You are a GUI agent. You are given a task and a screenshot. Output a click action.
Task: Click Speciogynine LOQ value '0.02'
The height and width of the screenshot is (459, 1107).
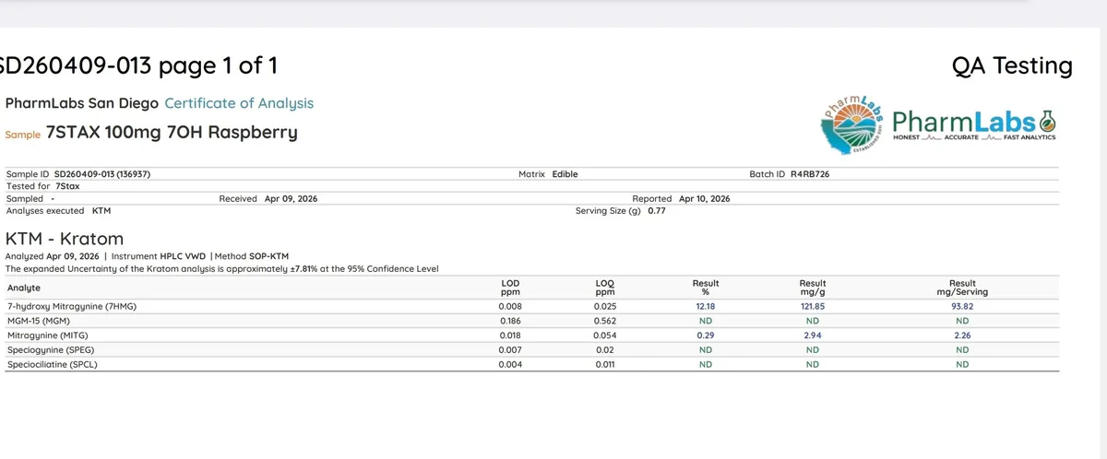point(605,350)
